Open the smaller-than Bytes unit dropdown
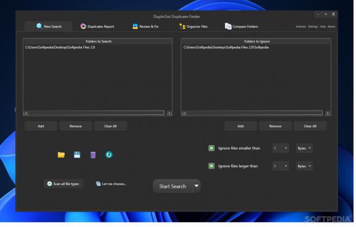 coord(304,148)
